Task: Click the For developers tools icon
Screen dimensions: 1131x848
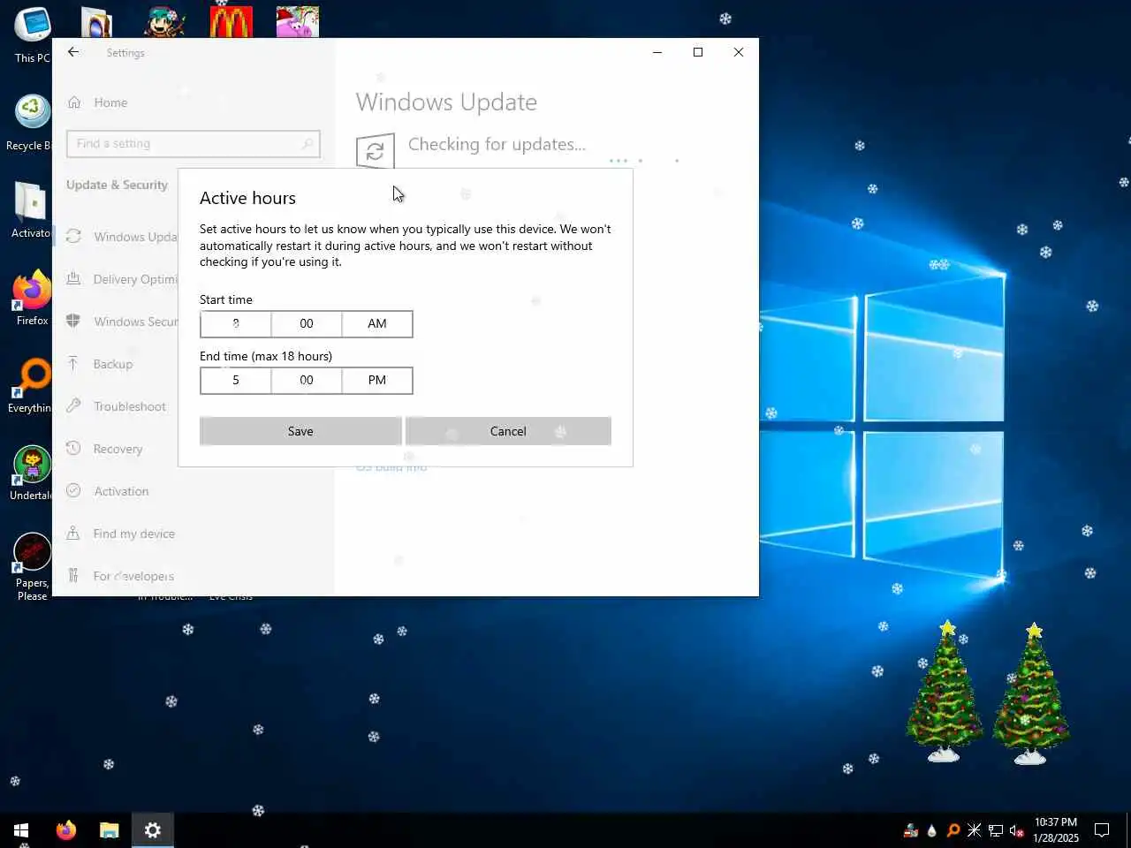Action: 73,576
